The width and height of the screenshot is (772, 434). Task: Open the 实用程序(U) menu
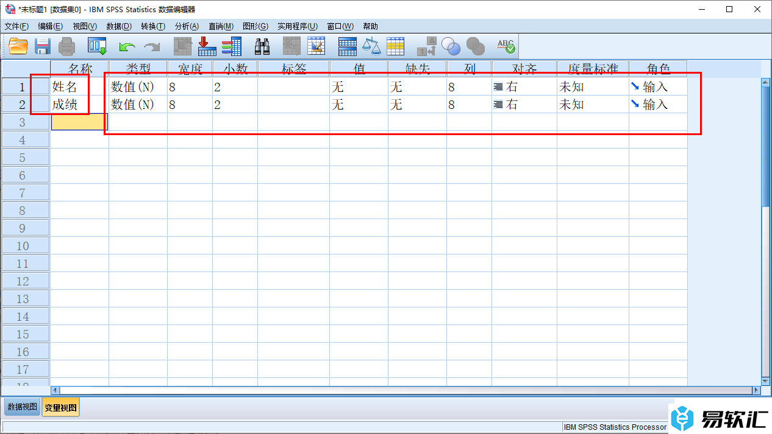click(x=298, y=26)
